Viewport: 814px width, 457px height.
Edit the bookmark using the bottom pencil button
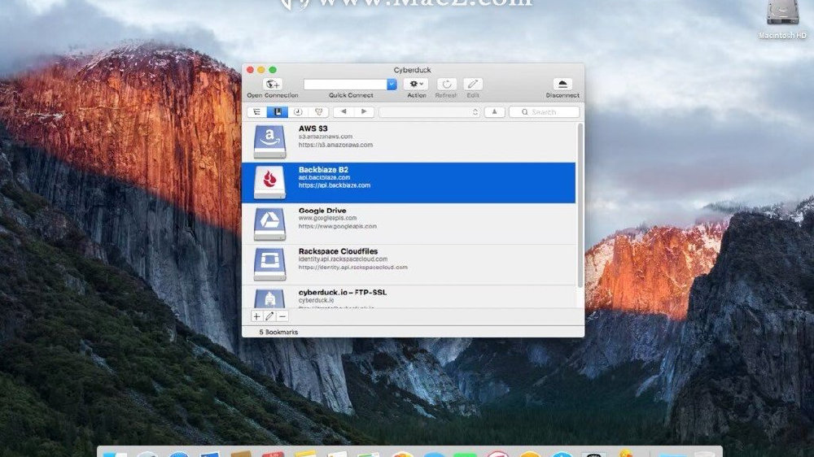269,316
